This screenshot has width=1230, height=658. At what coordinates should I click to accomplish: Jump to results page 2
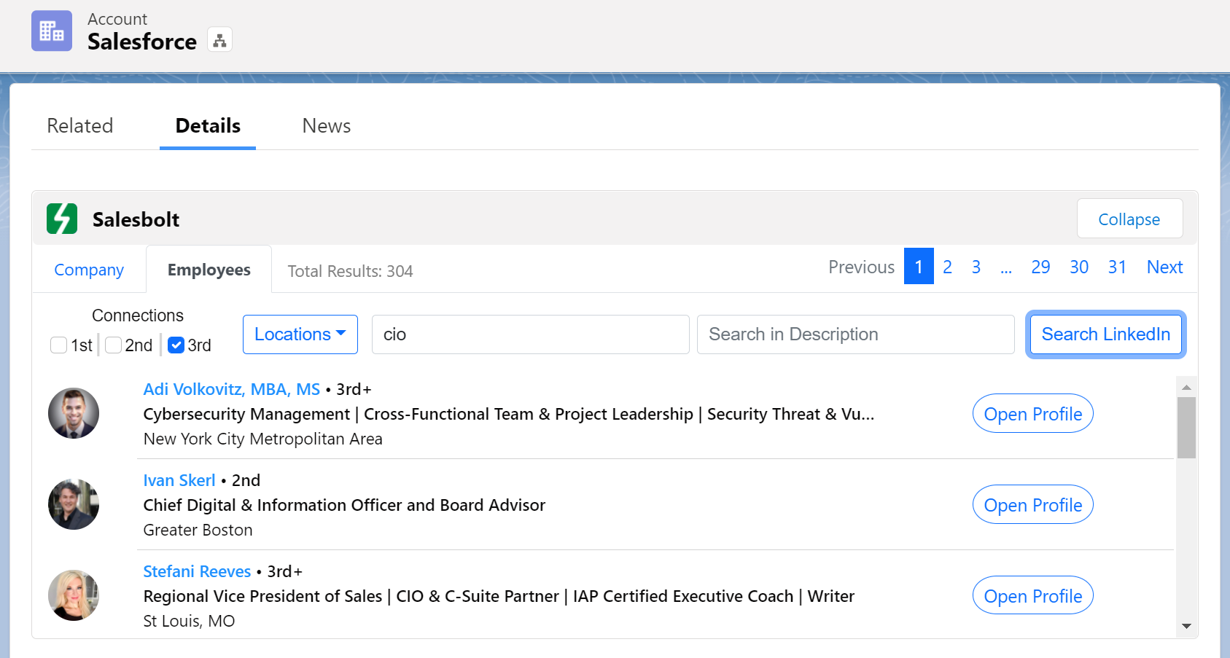point(947,267)
